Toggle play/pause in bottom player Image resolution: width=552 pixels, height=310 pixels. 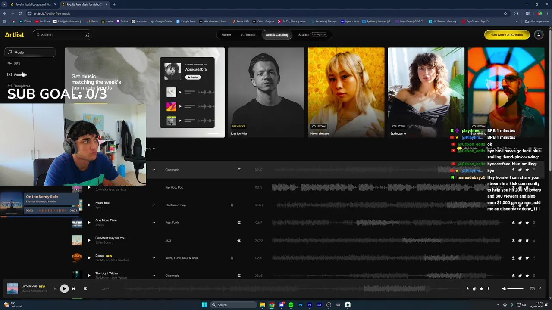[x=64, y=289]
